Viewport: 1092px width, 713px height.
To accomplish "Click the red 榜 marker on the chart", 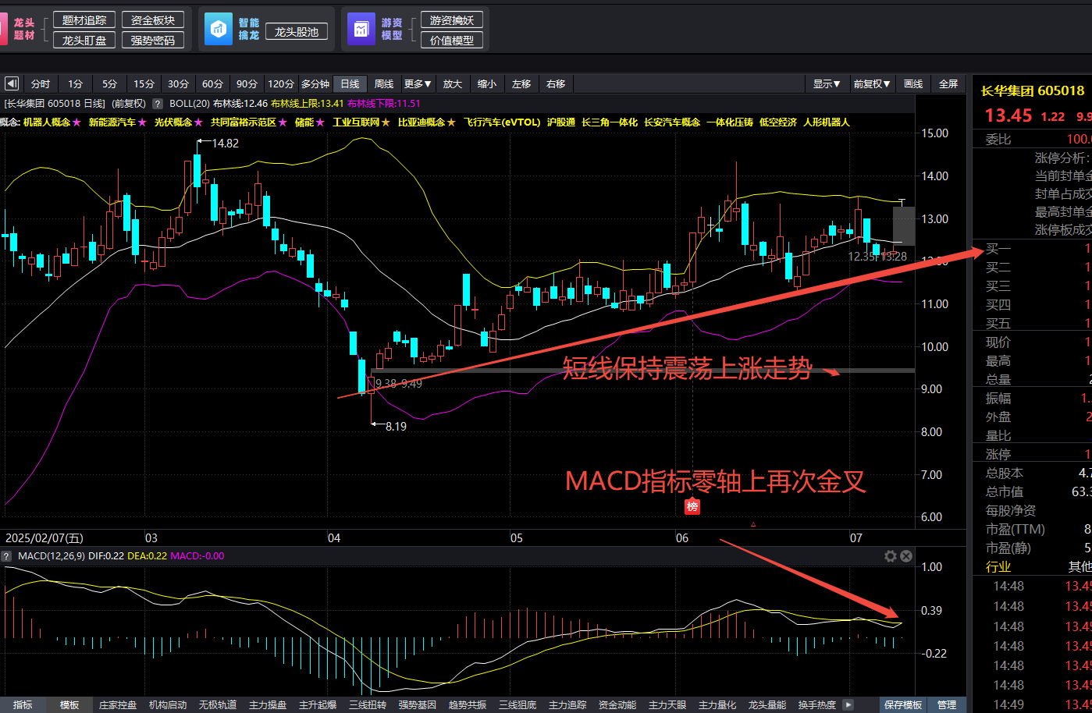I will (x=692, y=506).
